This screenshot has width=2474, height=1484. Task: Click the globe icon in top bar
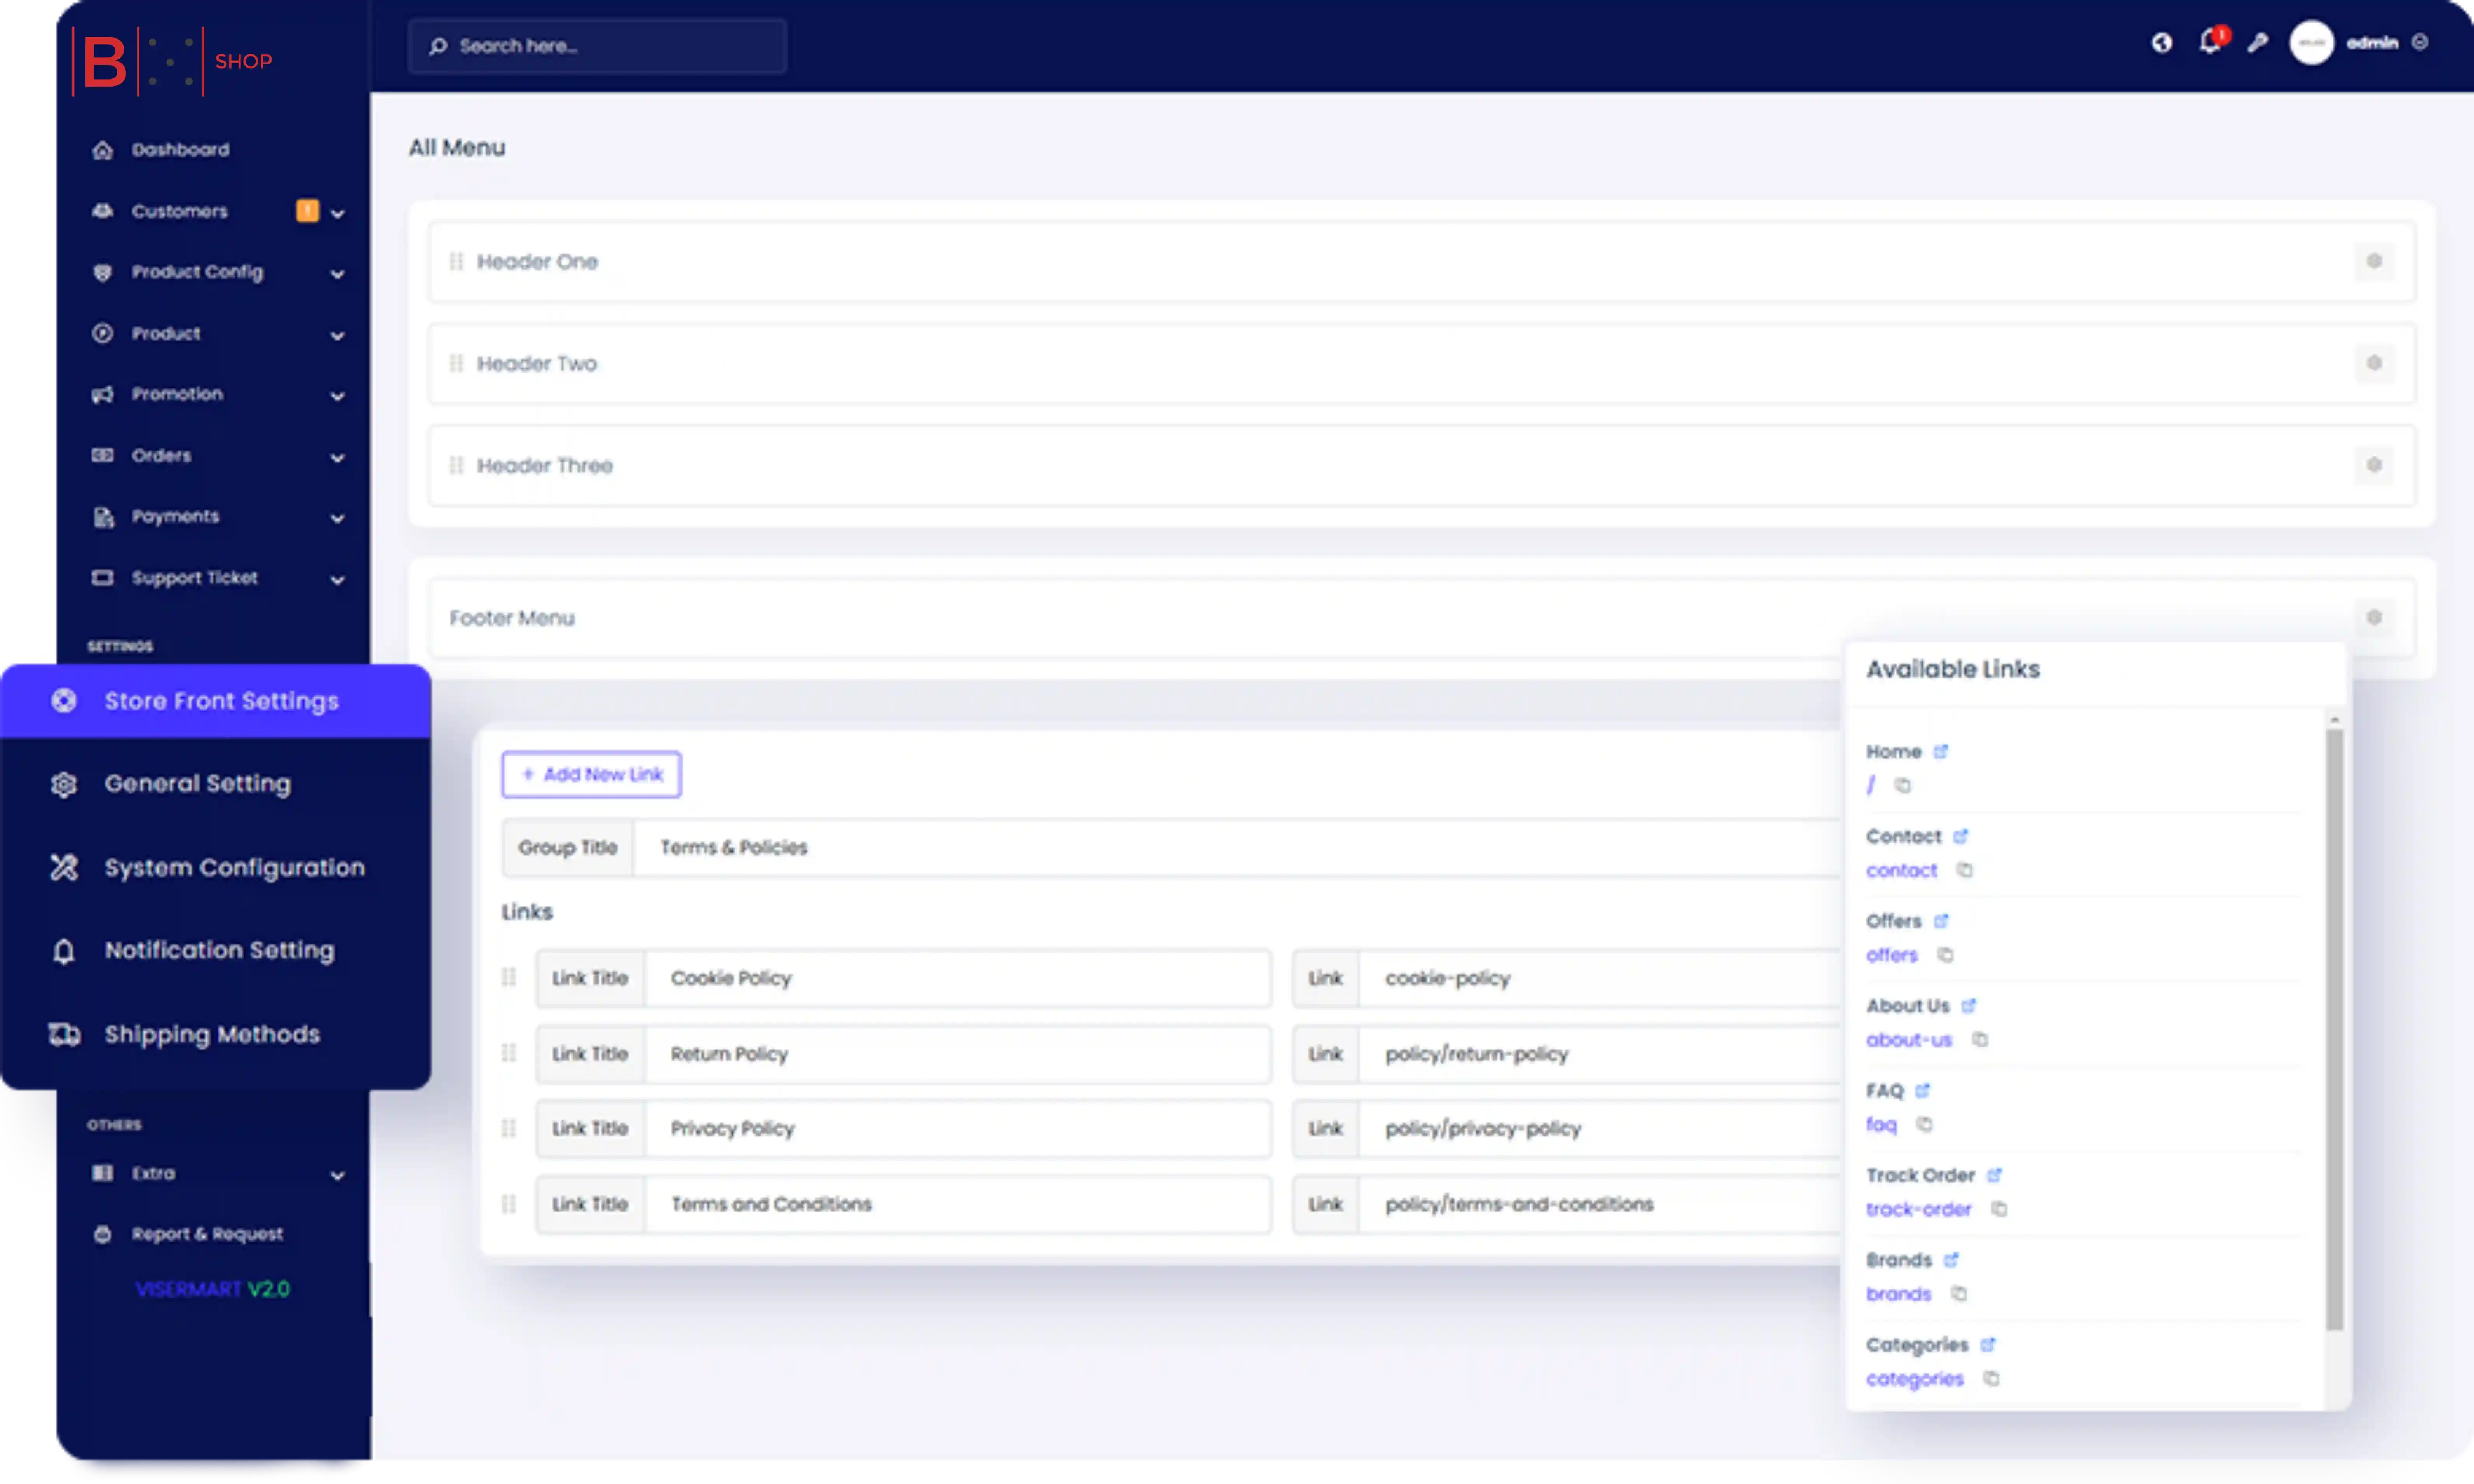(x=2162, y=43)
